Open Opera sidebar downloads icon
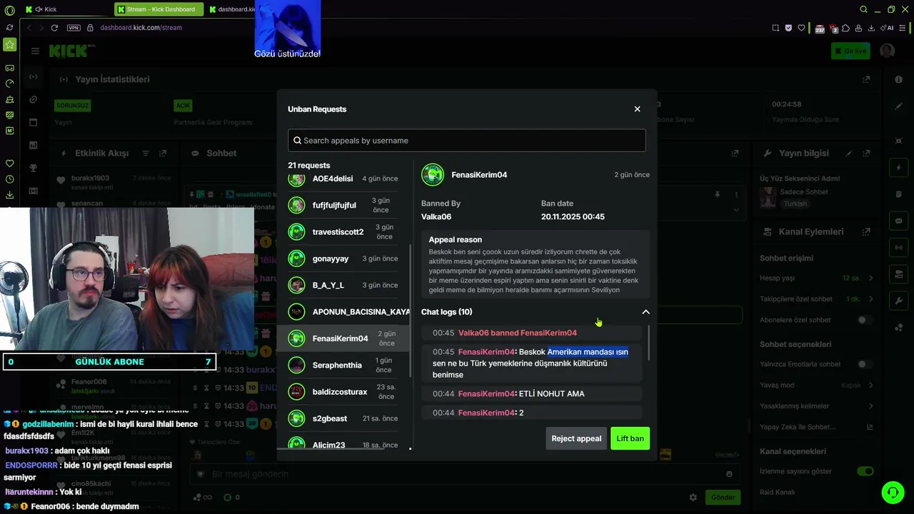The width and height of the screenshot is (914, 514). (x=9, y=195)
